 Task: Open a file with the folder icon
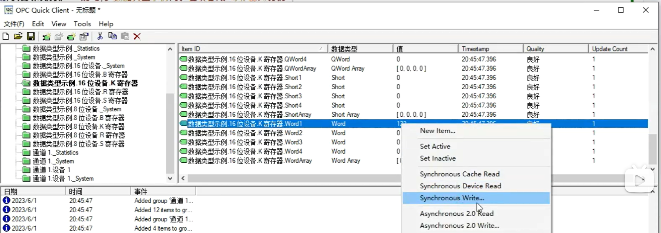click(x=18, y=36)
